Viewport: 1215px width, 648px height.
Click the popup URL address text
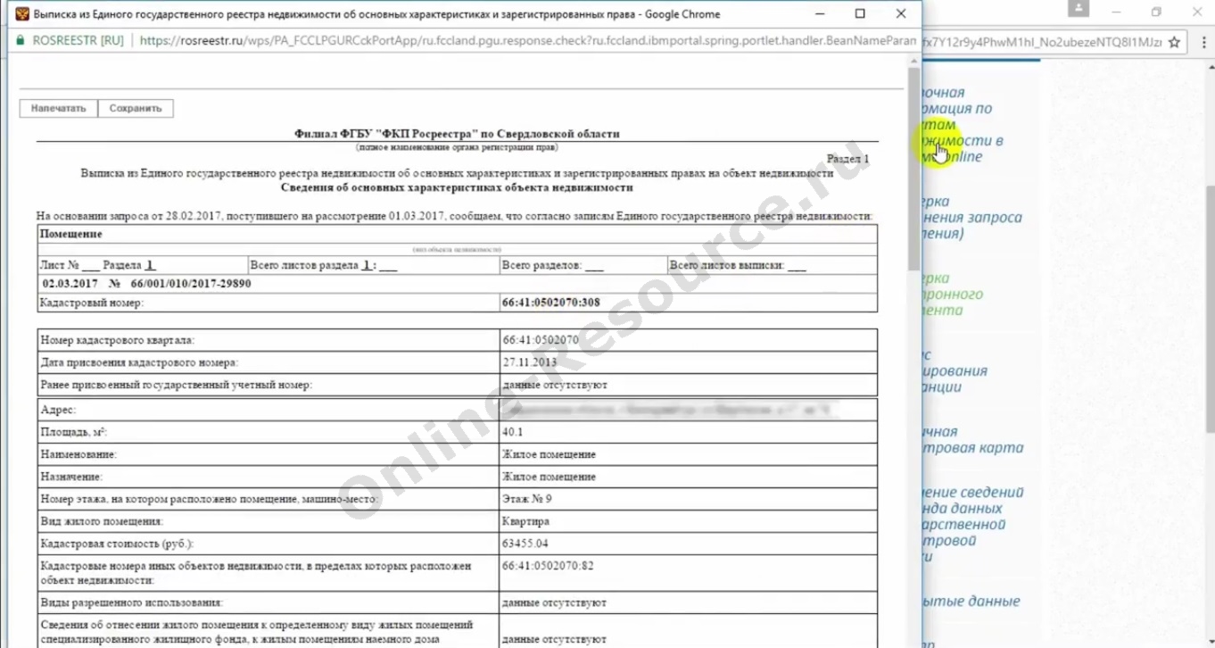pos(526,41)
